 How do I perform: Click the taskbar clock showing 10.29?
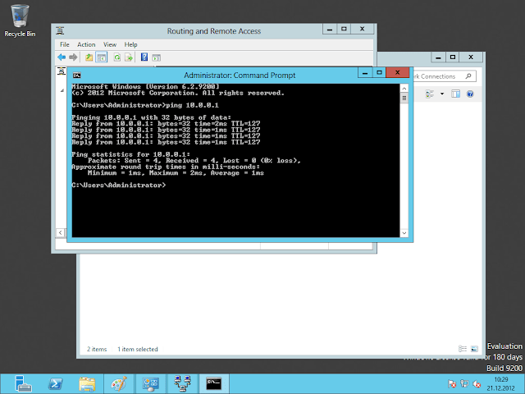(x=503, y=383)
